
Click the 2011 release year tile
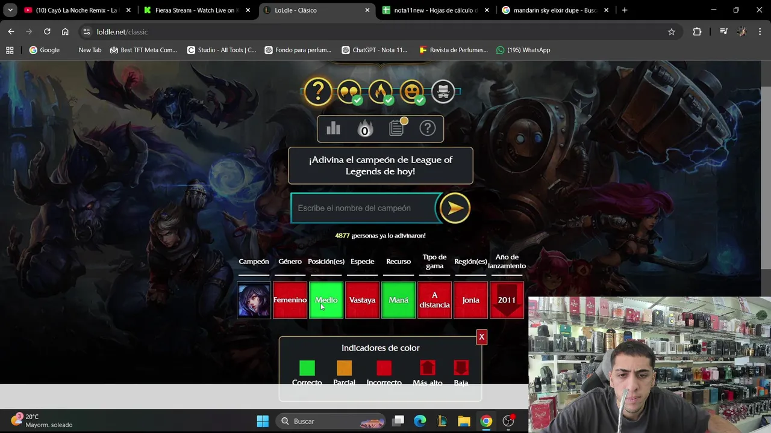click(507, 300)
